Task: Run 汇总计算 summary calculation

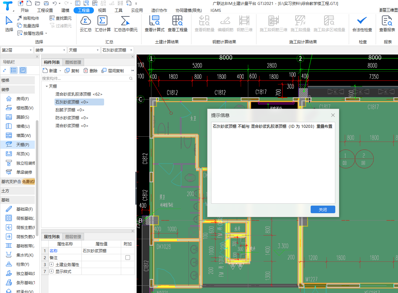Action: point(103,24)
